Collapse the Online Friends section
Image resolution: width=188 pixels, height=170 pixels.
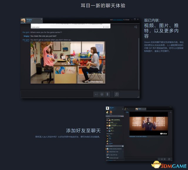point(110,134)
